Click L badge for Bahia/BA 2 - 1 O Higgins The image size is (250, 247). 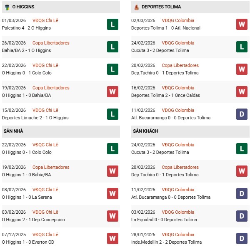(x=112, y=47)
